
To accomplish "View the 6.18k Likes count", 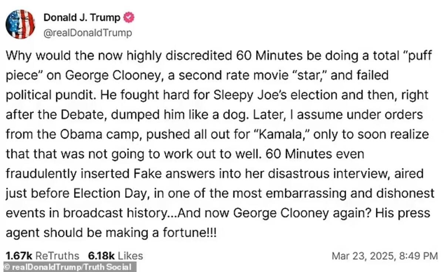I will coord(115,256).
